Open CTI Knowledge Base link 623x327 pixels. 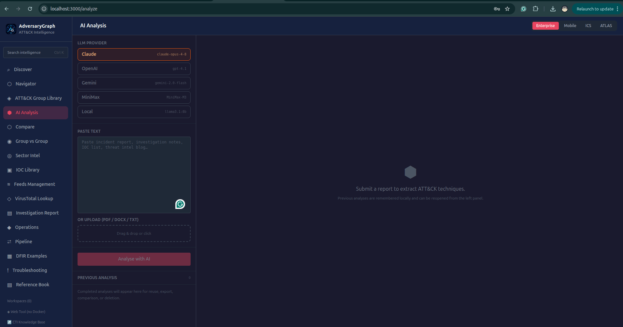26,322
